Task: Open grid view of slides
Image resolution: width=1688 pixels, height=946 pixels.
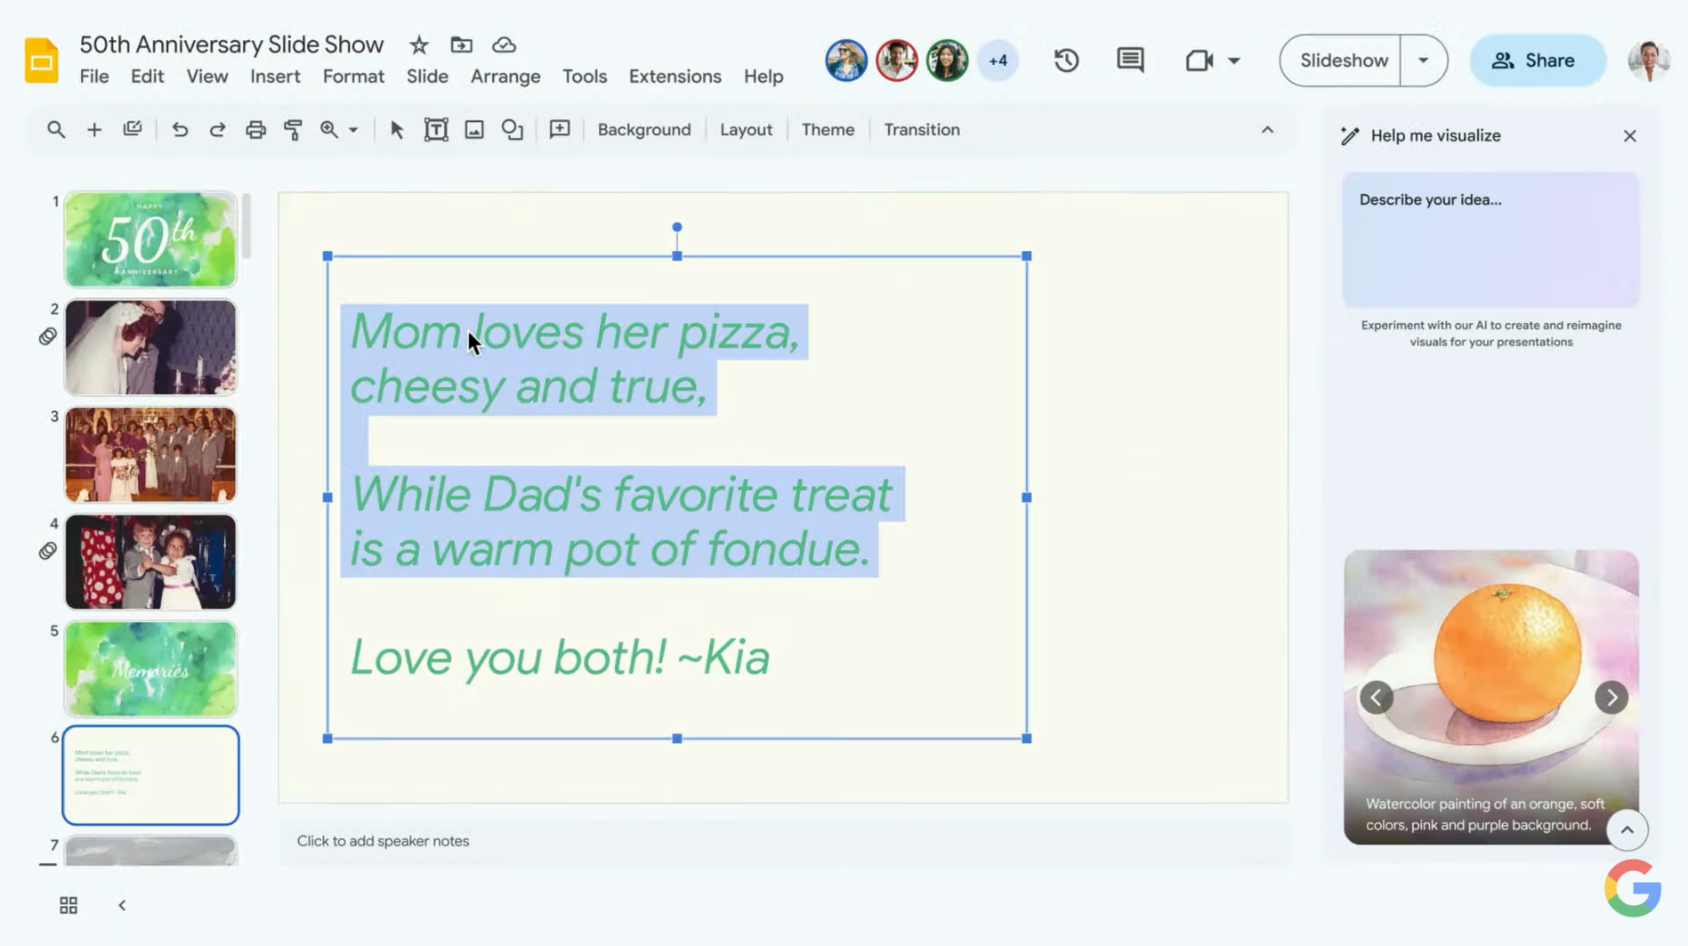Action: tap(69, 905)
